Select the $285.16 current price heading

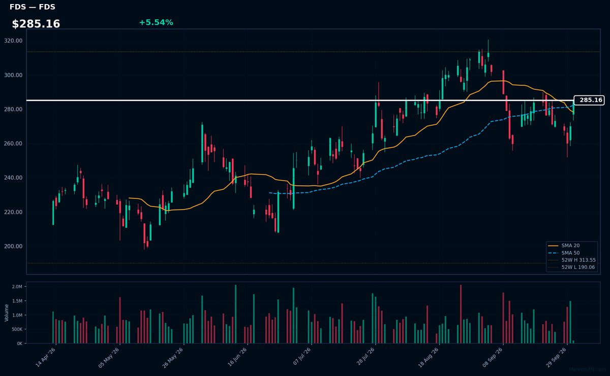click(x=36, y=24)
